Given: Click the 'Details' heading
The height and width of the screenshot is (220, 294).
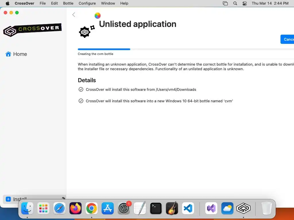Looking at the screenshot, I should [87, 80].
